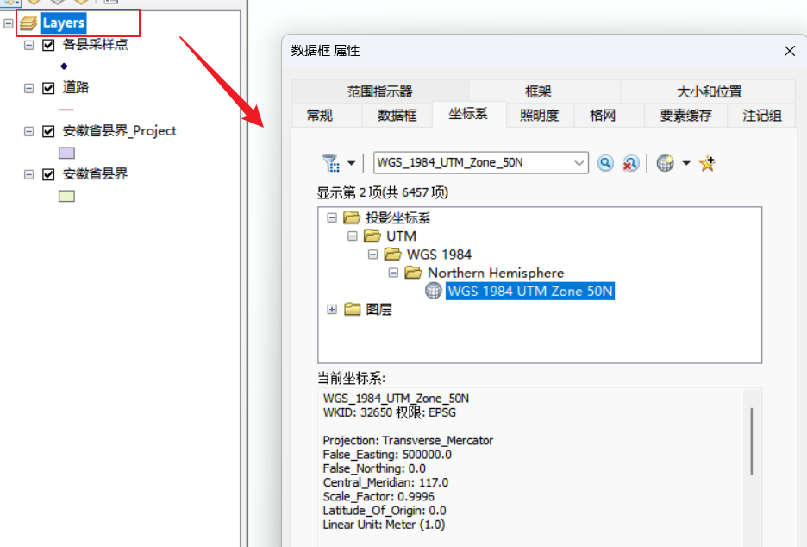Open the add coordinate system dropdown arrow
This screenshot has width=807, height=547.
pyautogui.click(x=686, y=163)
